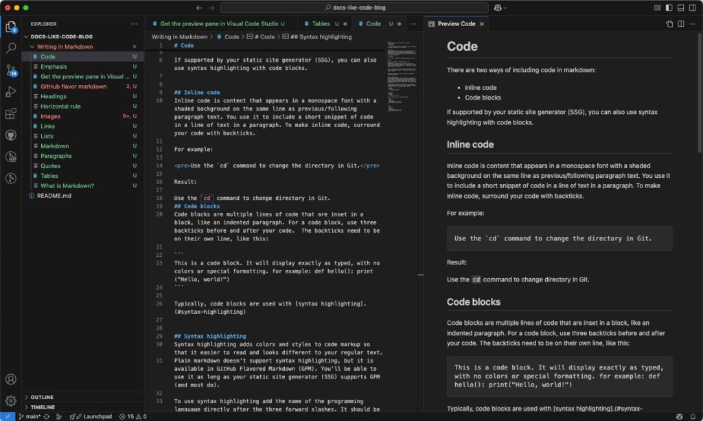Viewport: 703px width, 421px height.
Task: Open the Explorer view in activity bar
Action: click(x=11, y=27)
